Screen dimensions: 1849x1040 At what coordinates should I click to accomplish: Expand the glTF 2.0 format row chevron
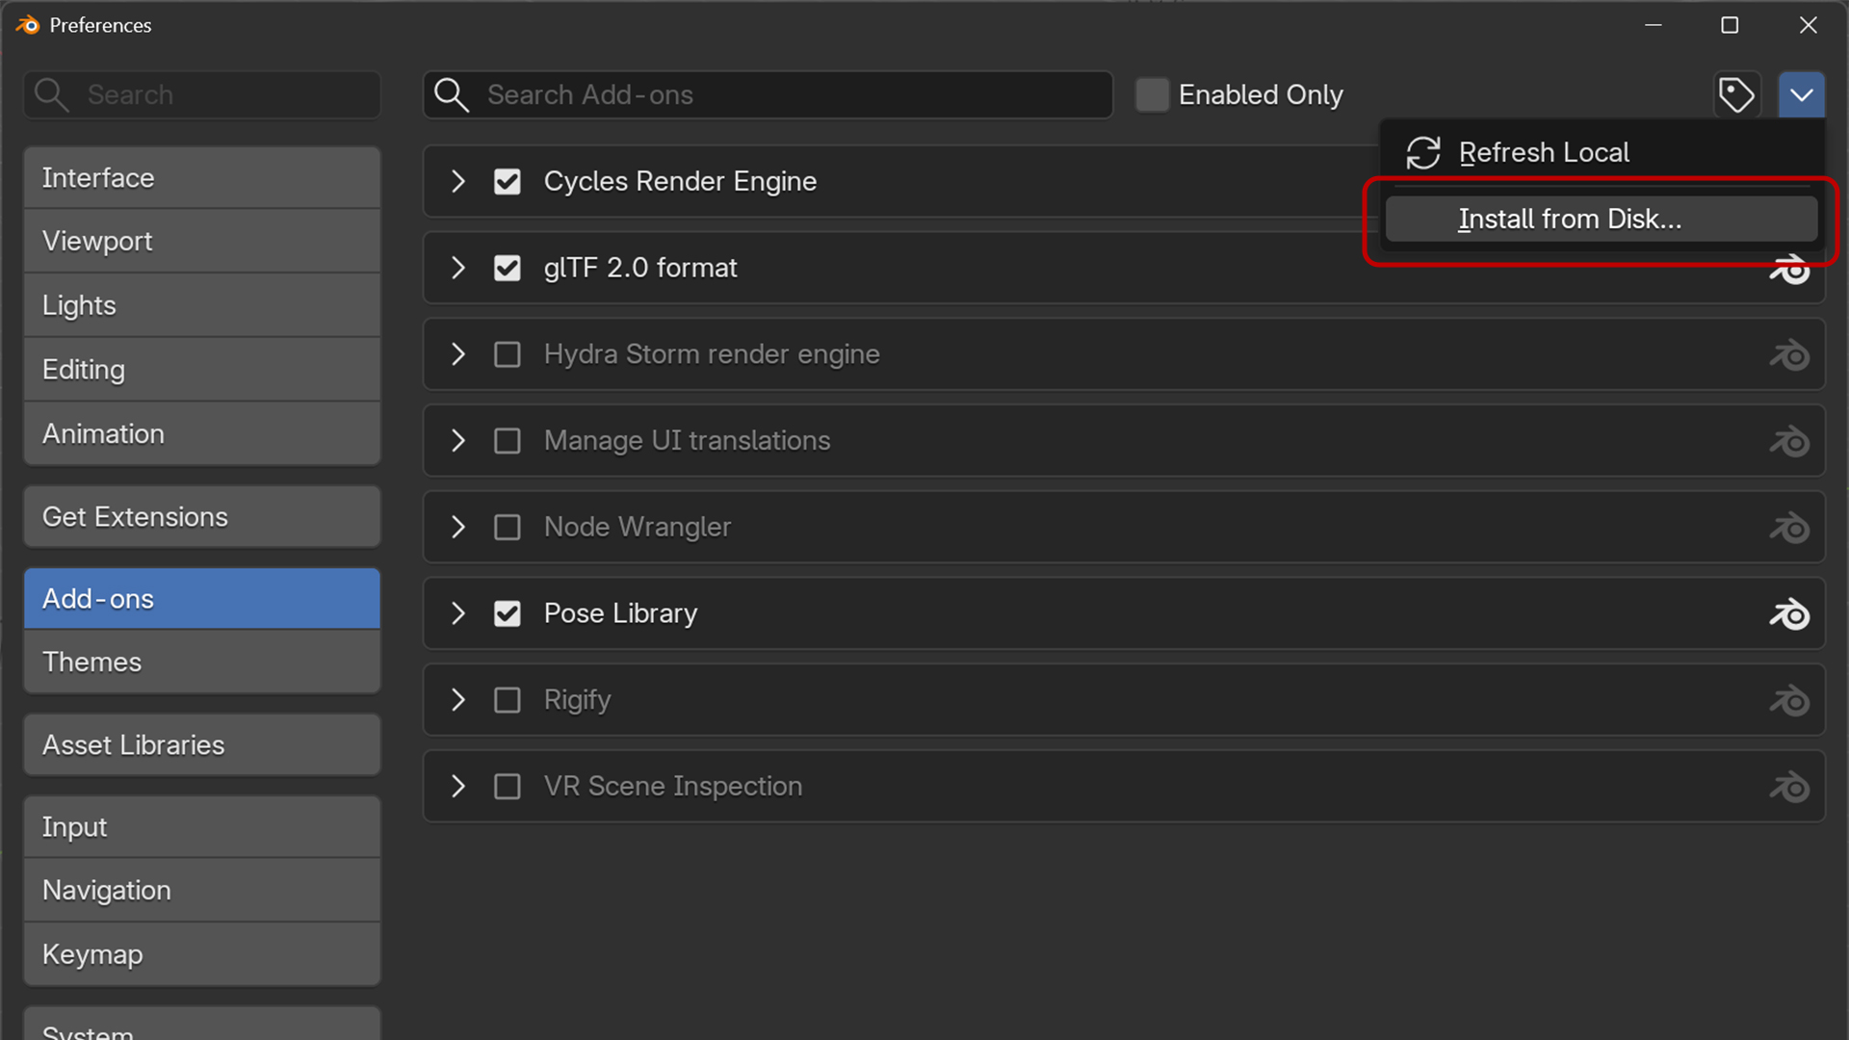pyautogui.click(x=458, y=268)
